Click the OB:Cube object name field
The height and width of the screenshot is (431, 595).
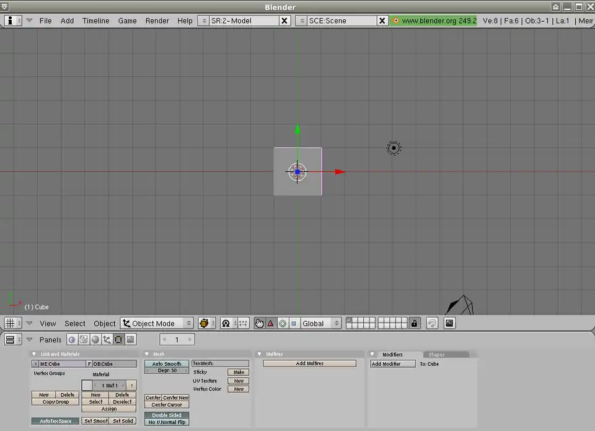114,364
